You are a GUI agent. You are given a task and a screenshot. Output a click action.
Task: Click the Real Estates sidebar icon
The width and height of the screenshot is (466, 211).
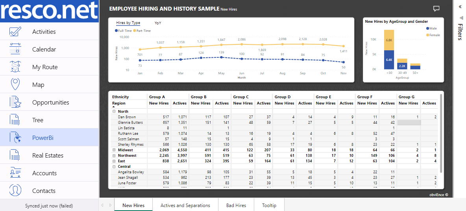pyautogui.click(x=15, y=155)
